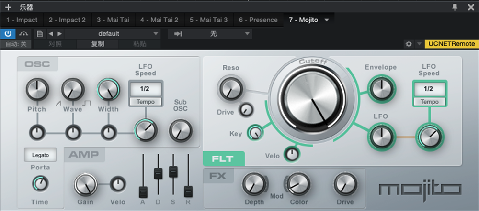Click the FX Drive knob
Image resolution: width=479 pixels, height=211 pixels.
pos(345,184)
